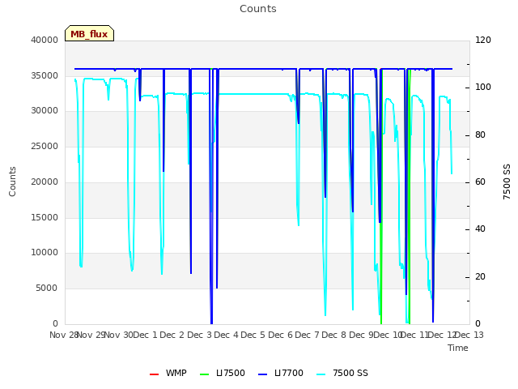Click the Dec 8 date label
Image resolution: width=518 pixels, height=389 pixels.
[x=334, y=335]
